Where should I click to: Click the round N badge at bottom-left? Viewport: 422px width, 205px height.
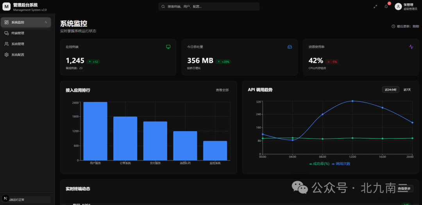tap(5, 198)
